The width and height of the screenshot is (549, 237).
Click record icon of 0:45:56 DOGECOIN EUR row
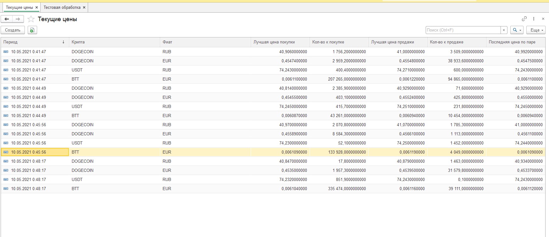point(6,134)
